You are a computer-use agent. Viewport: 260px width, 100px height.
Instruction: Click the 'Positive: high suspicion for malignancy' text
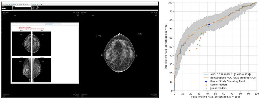[x=32, y=29]
